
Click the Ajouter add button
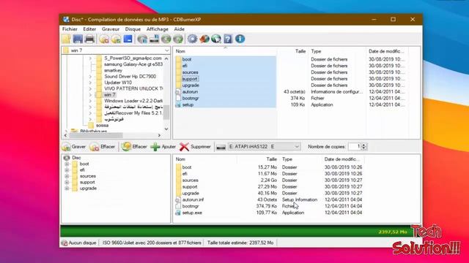point(163,147)
